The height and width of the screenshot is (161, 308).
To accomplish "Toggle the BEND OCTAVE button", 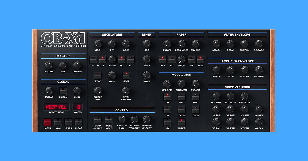I will [x=98, y=120].
